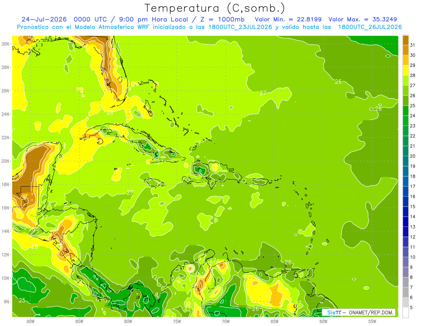This screenshot has height=326, width=422.
Task: Click the 22N latitude axis label
Action: click(6, 138)
